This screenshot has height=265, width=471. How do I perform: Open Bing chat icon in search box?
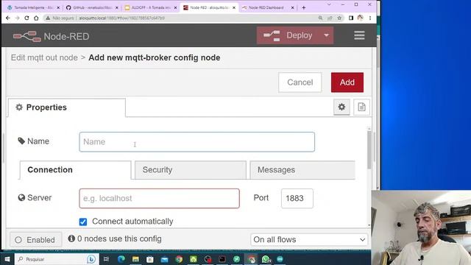pos(91,259)
